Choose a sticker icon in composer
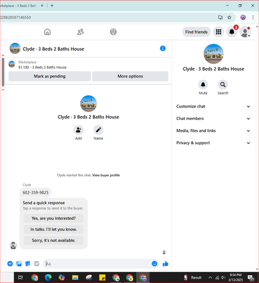 28,264
